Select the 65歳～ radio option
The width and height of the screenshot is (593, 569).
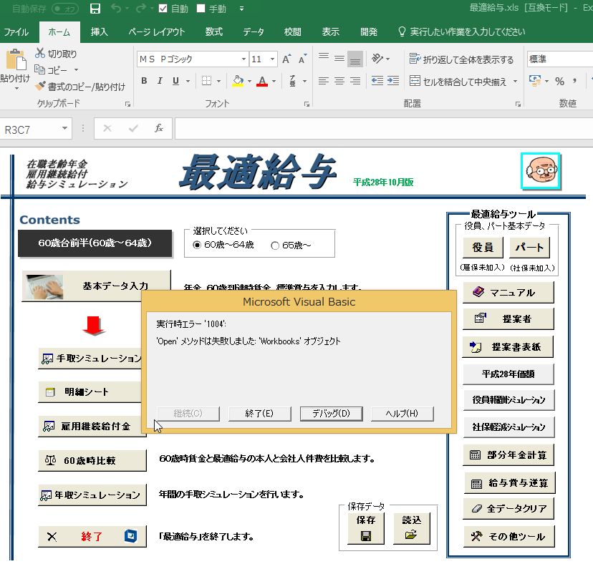point(275,245)
